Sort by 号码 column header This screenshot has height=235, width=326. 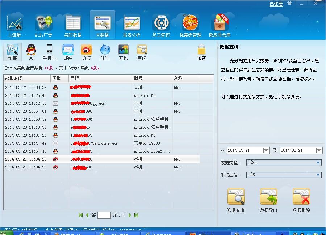(100, 78)
